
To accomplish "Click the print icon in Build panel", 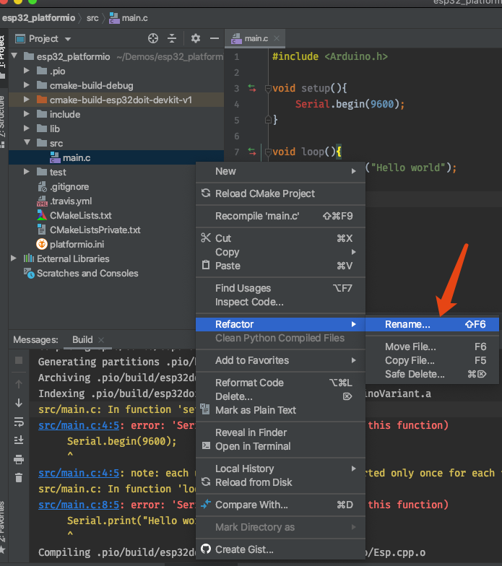I will tap(19, 459).
